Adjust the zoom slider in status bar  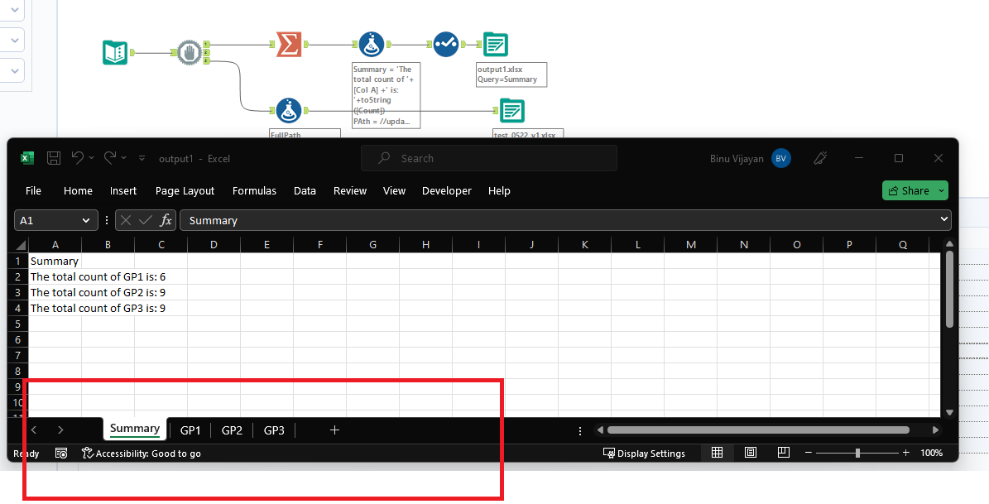point(857,453)
